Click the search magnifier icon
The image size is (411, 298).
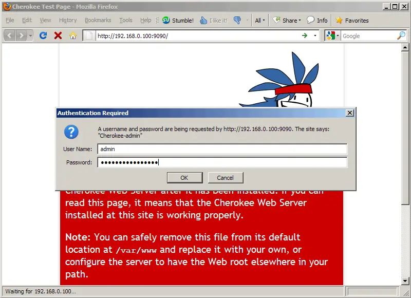pos(401,35)
